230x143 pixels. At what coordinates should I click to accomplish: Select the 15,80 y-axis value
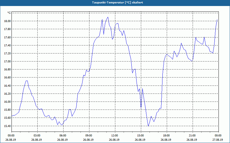point(8,110)
